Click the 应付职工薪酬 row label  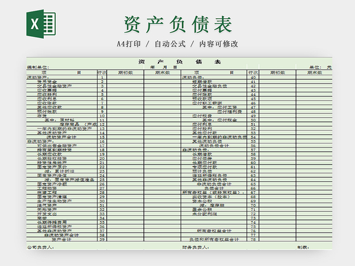207,103
